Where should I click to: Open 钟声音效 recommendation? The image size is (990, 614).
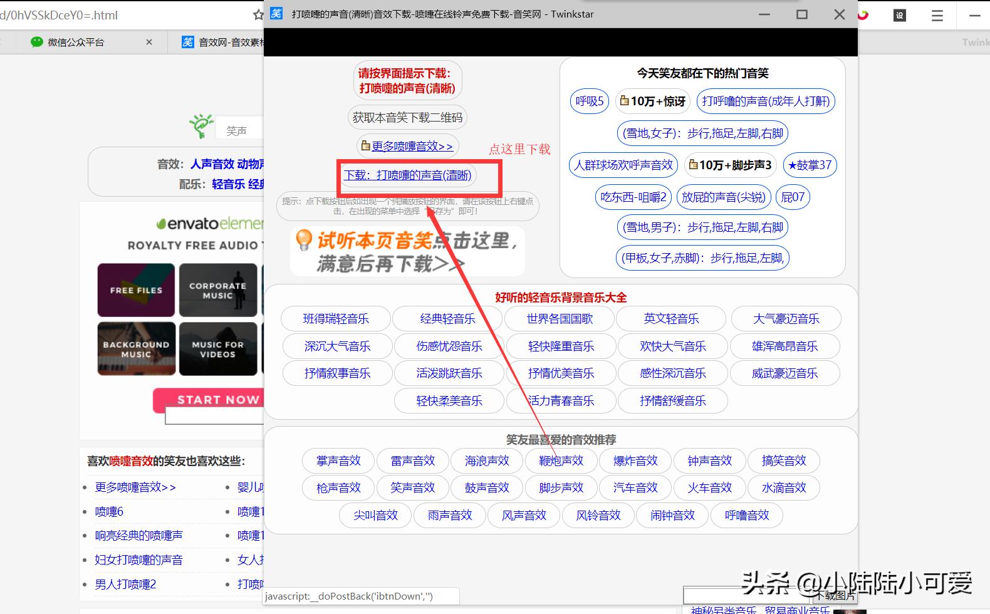pyautogui.click(x=709, y=461)
